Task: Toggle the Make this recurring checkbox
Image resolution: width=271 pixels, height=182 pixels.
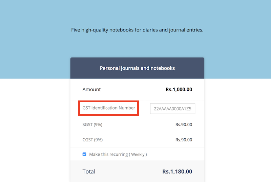Action: click(84, 154)
